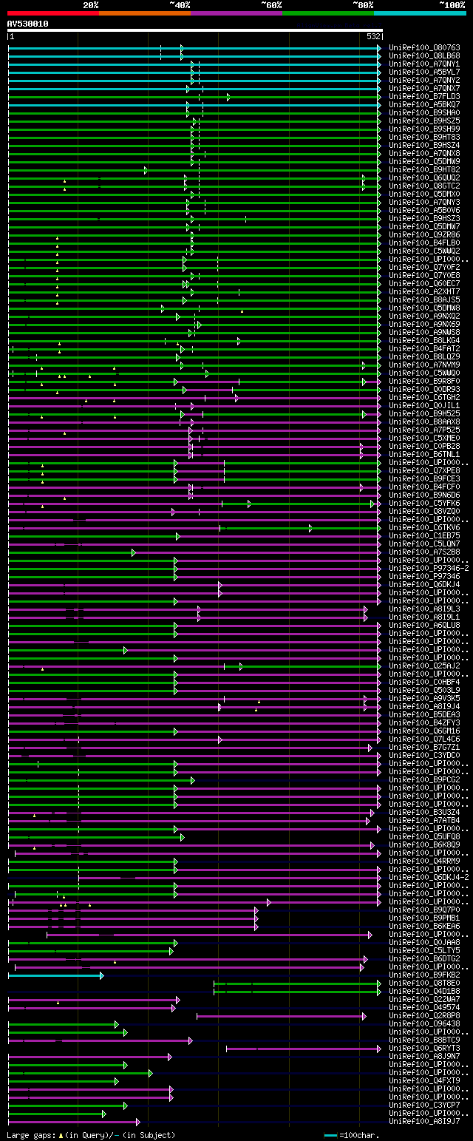This screenshot has height=1141, width=473.
Task: Select hit label UniRef100_B9HT83
Action: coord(424,137)
